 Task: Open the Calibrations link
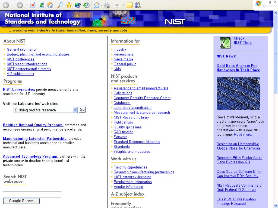(x=123, y=93)
